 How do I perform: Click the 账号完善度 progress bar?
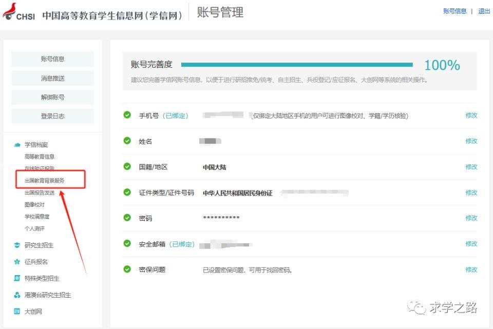coord(297,65)
